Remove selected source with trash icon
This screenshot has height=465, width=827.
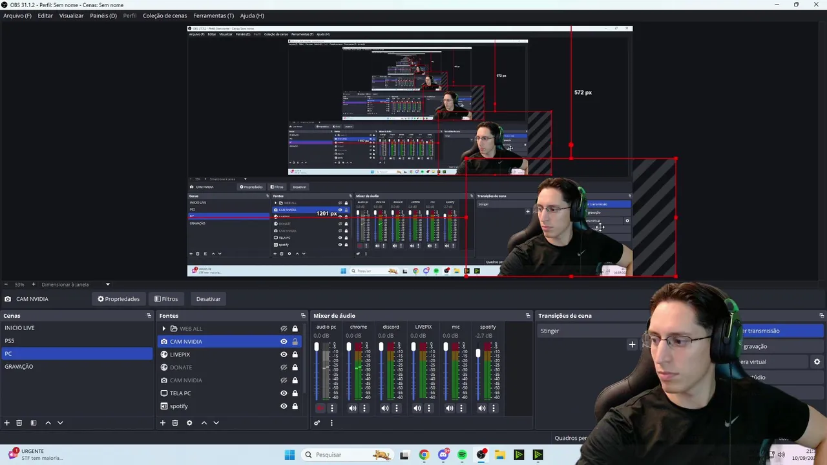(175, 423)
